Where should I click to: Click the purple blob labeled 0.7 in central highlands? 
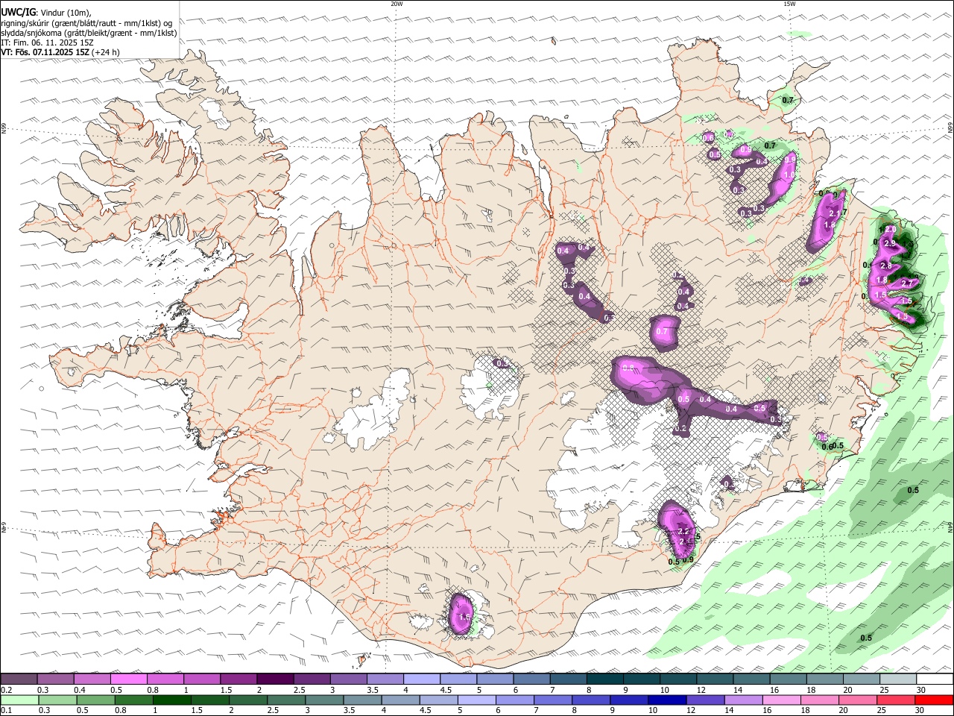tap(664, 333)
